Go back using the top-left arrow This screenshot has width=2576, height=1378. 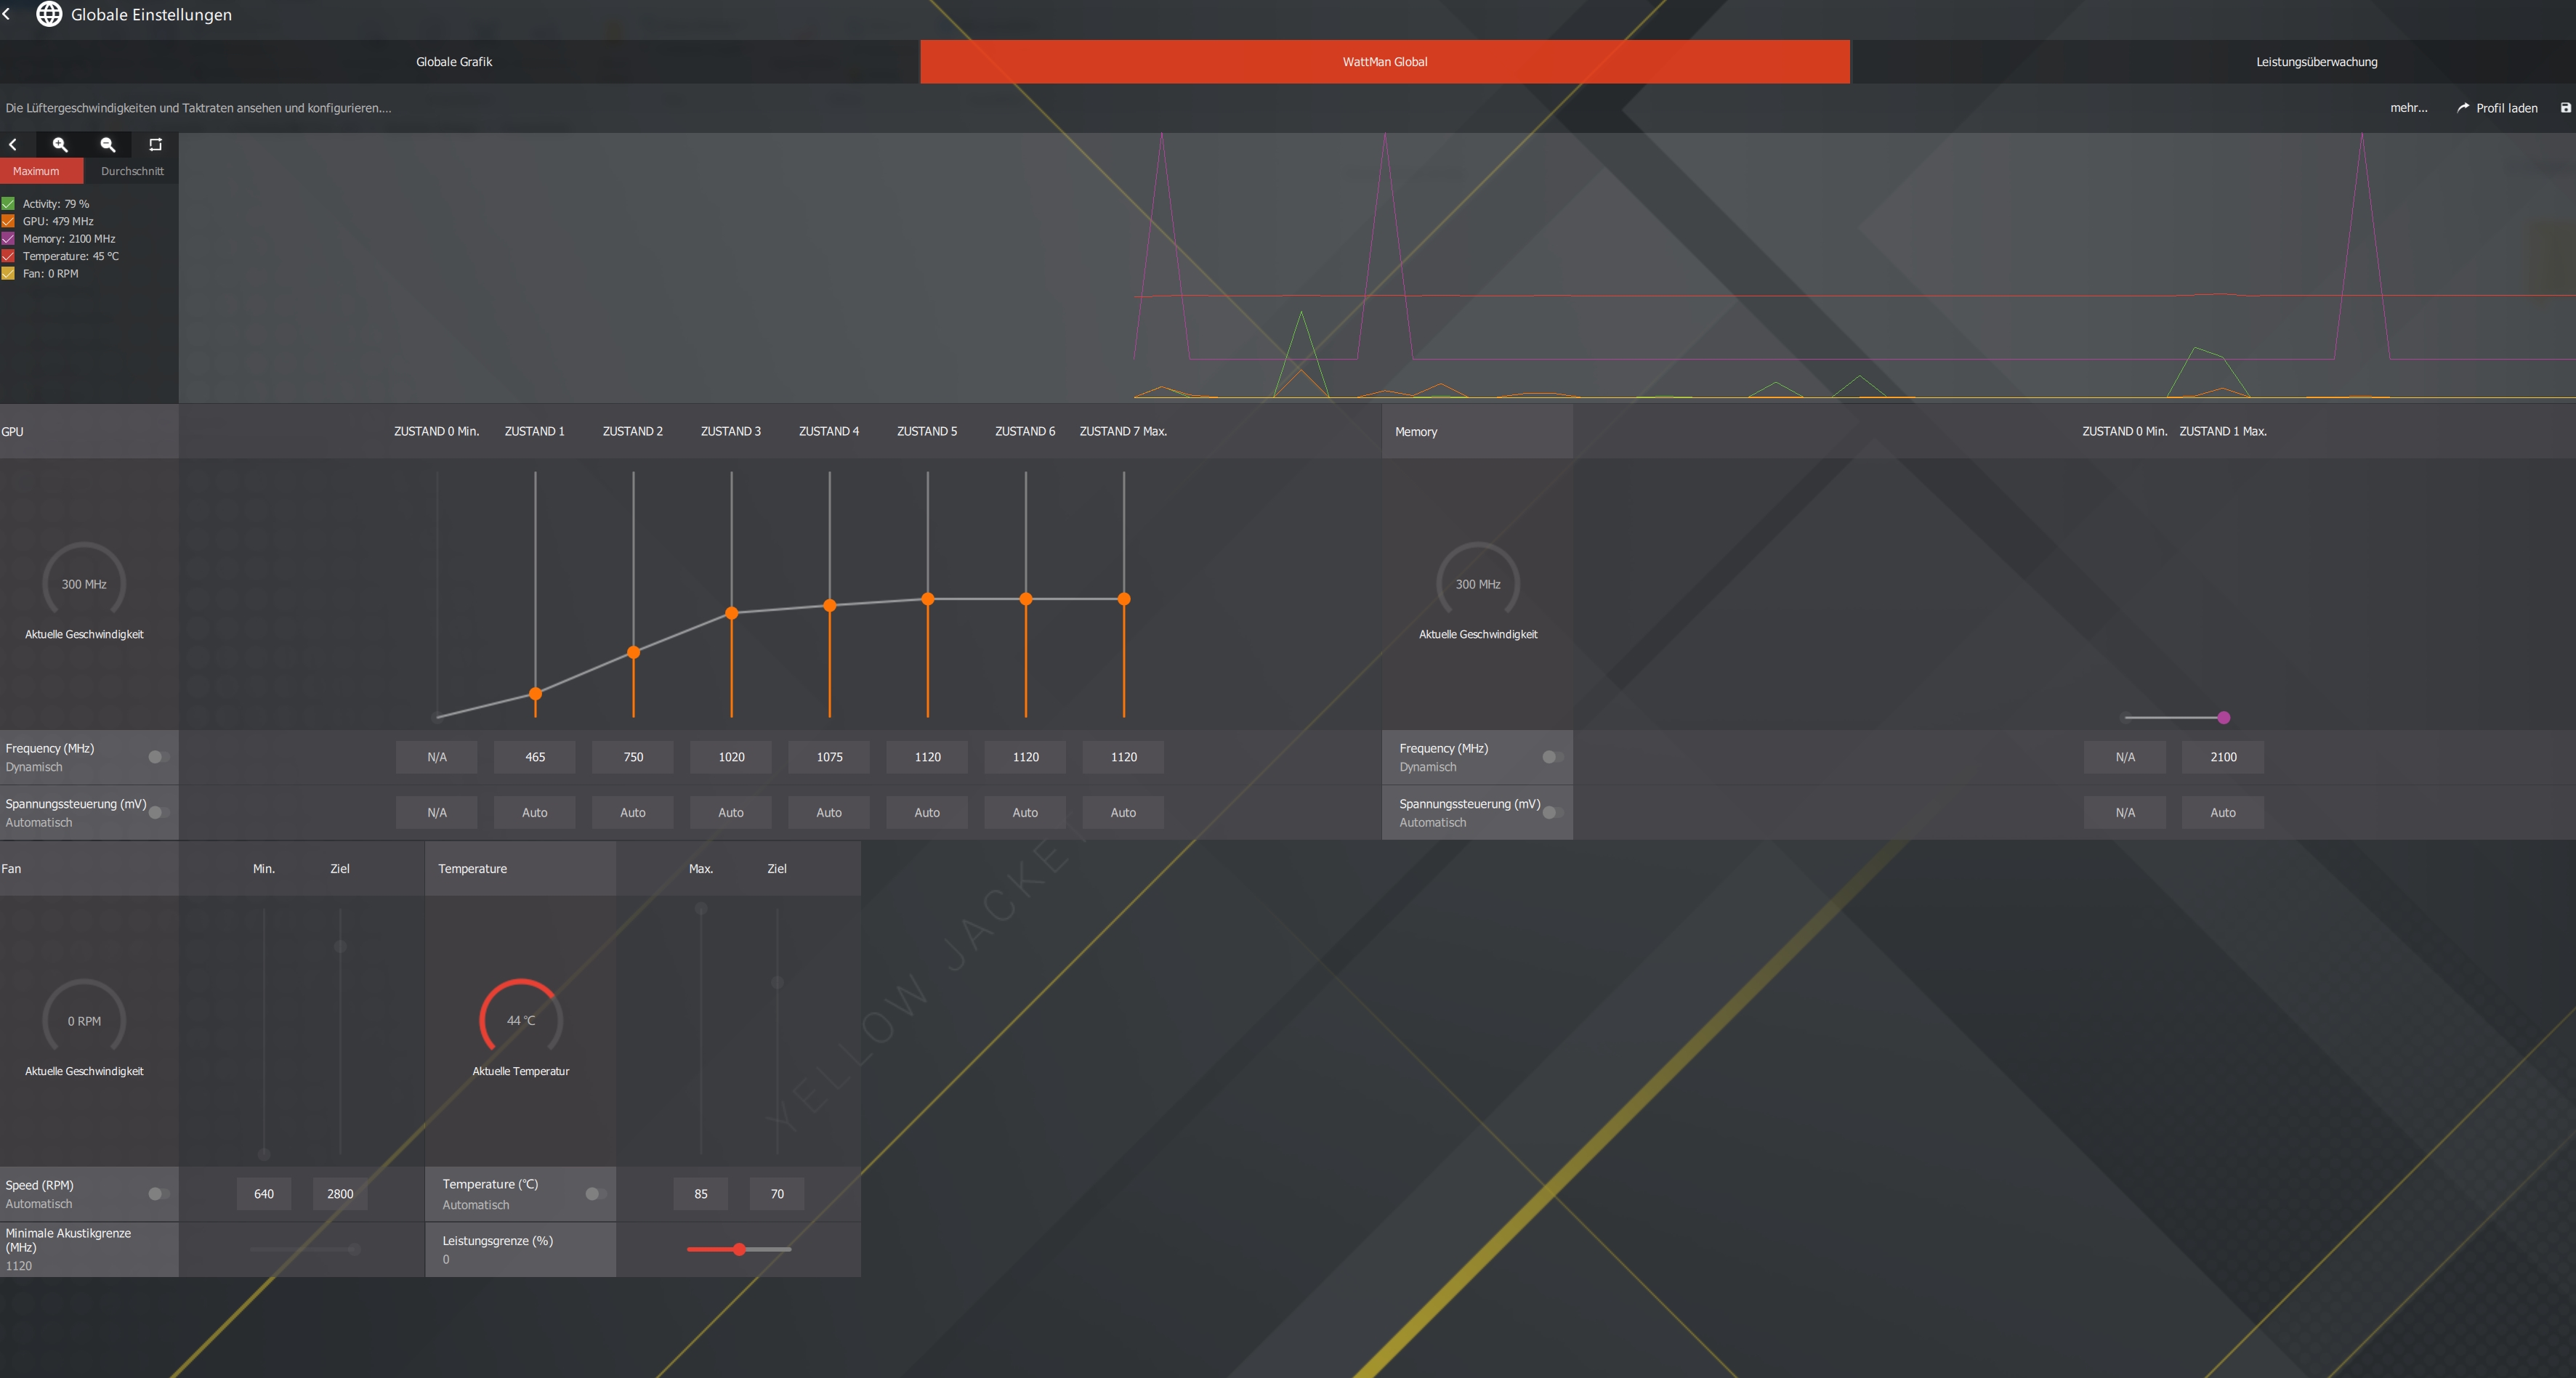tap(7, 14)
